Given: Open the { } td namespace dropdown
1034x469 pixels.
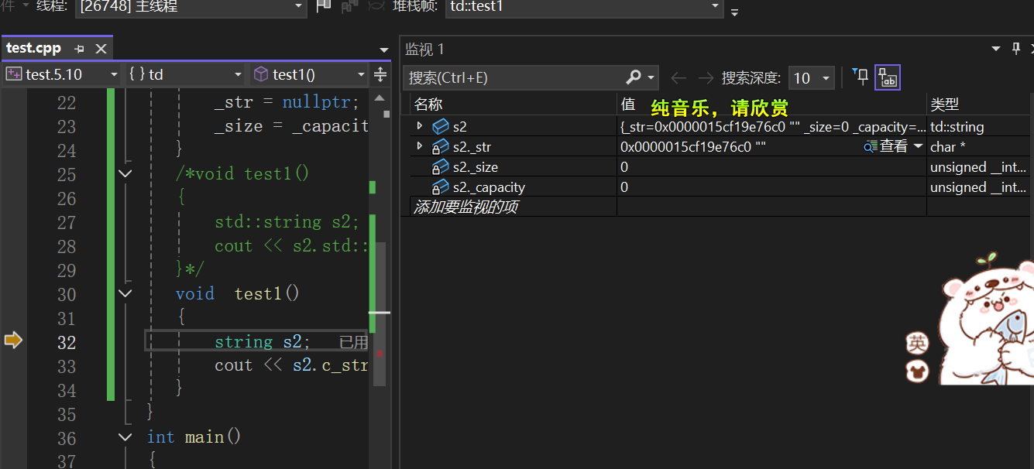Looking at the screenshot, I should tap(186, 74).
